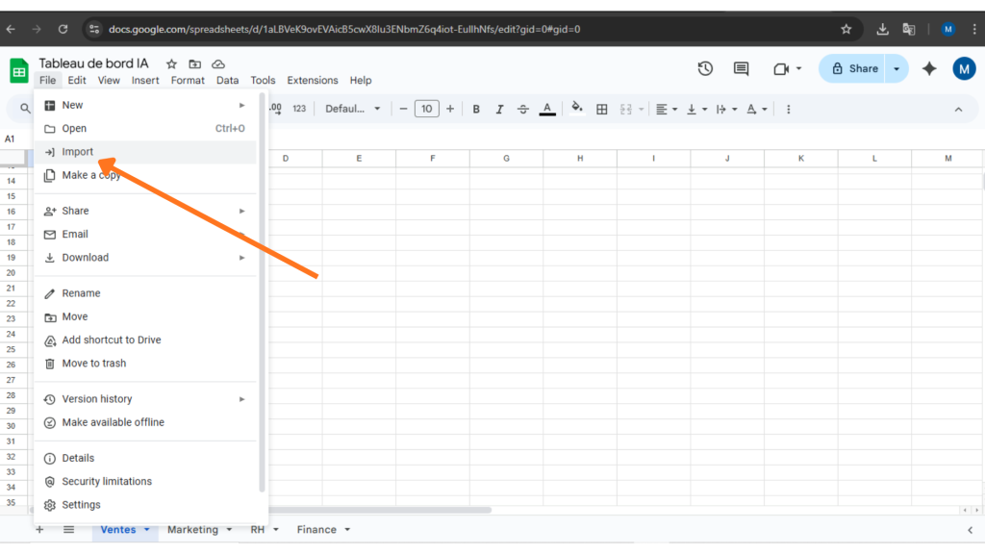
Task: Click the spreadsheet title Tableau de bord IA
Action: point(93,63)
